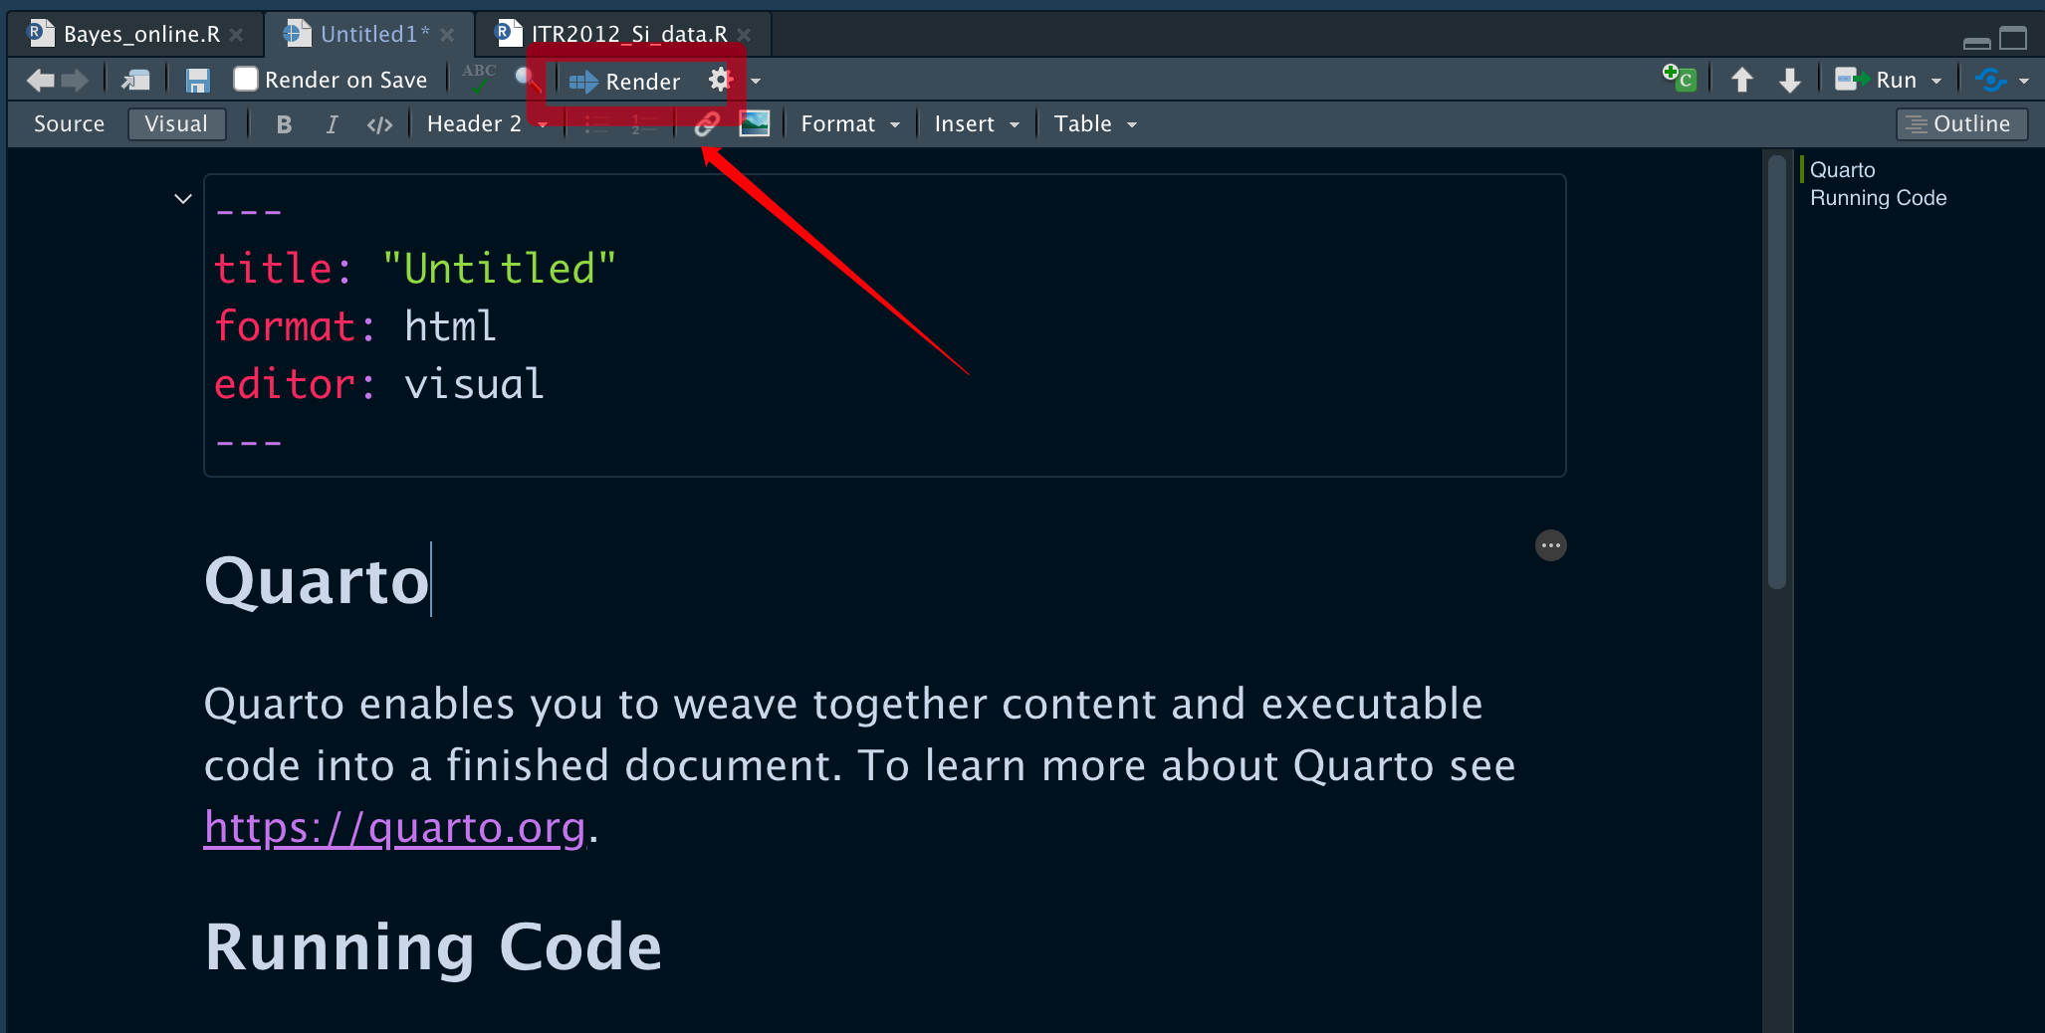Enable Render on Save checkbox
Viewport: 2045px width, 1033px height.
point(246,79)
